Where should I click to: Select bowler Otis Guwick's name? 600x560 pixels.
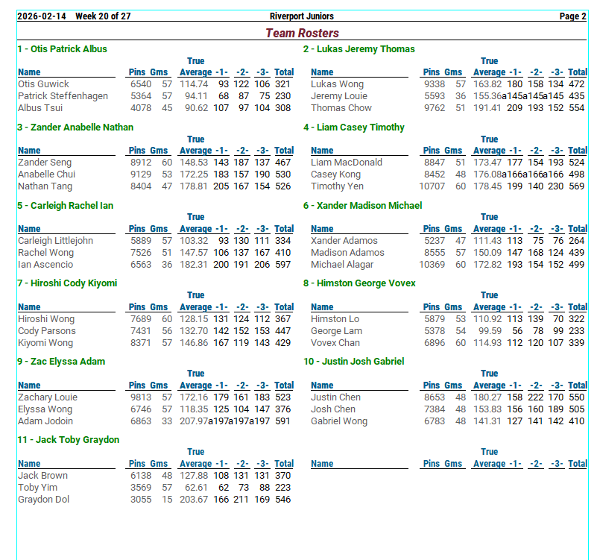[43, 84]
